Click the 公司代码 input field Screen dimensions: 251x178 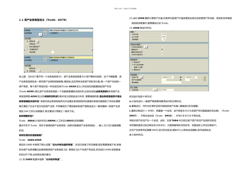click(x=164, y=34)
